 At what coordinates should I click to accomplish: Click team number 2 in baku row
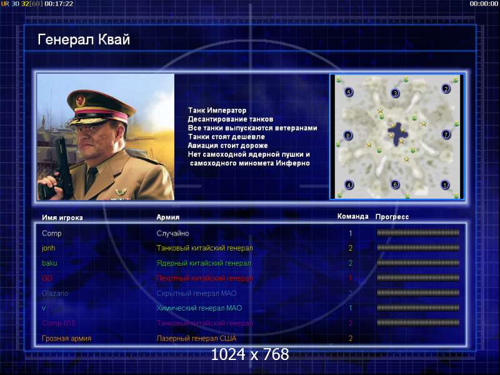[x=351, y=263]
